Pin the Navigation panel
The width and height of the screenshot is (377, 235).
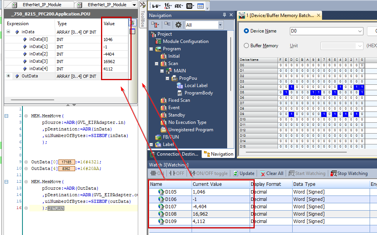point(224,15)
